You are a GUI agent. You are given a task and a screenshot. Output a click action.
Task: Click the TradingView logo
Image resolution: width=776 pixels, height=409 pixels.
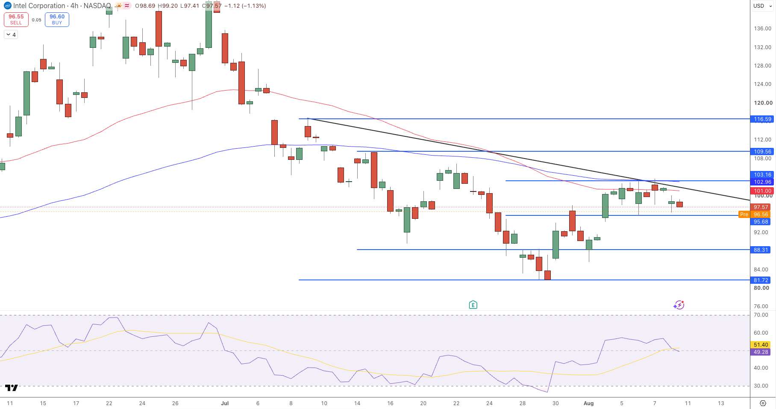click(12, 388)
